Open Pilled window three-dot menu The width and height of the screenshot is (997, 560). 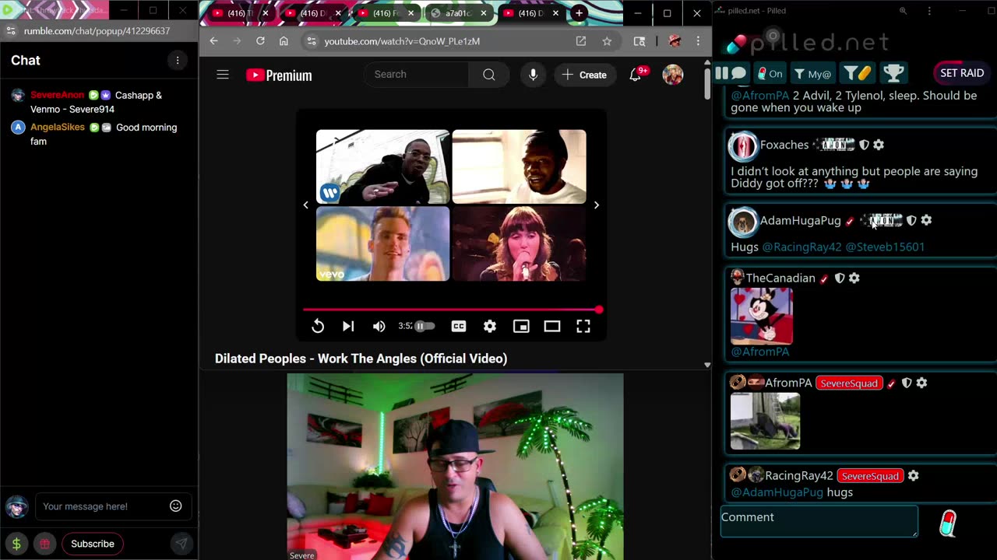[929, 11]
